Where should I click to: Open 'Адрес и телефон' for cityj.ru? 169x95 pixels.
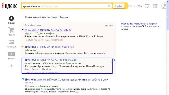44,34
